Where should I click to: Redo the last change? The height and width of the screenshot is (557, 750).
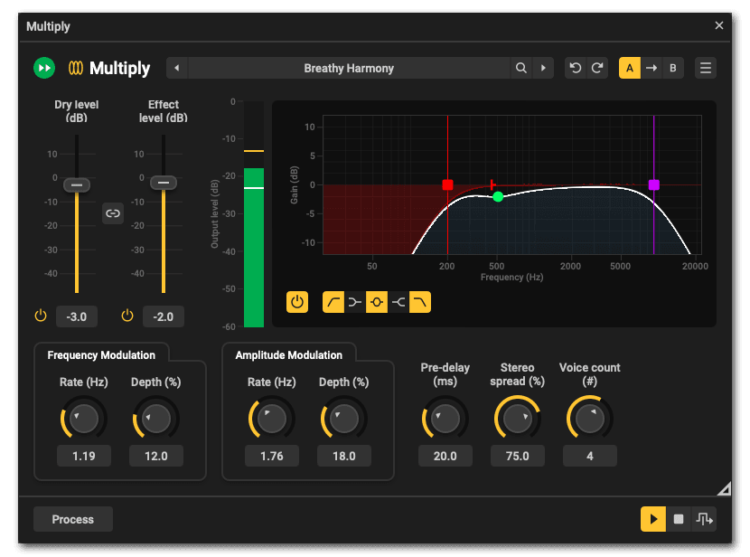pyautogui.click(x=597, y=68)
